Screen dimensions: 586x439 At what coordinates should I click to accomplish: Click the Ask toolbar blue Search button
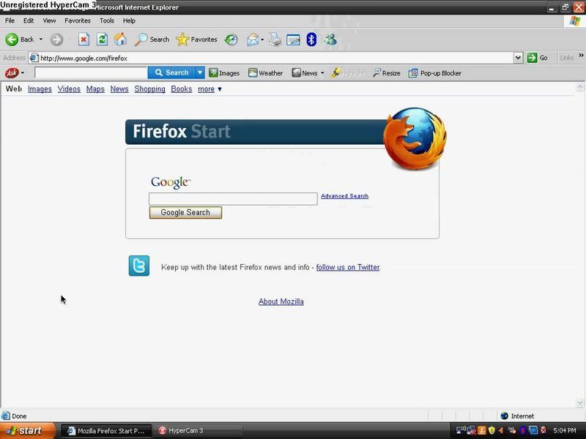click(172, 72)
